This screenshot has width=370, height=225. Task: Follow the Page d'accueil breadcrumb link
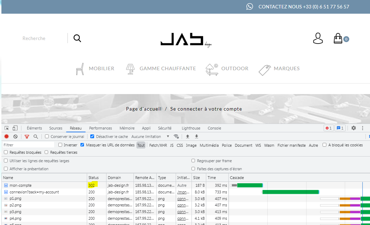(x=144, y=109)
